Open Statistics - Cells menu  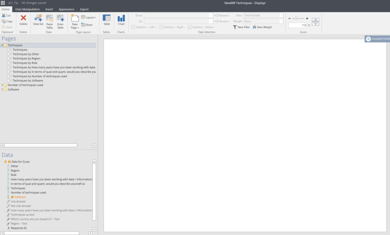coord(144,27)
